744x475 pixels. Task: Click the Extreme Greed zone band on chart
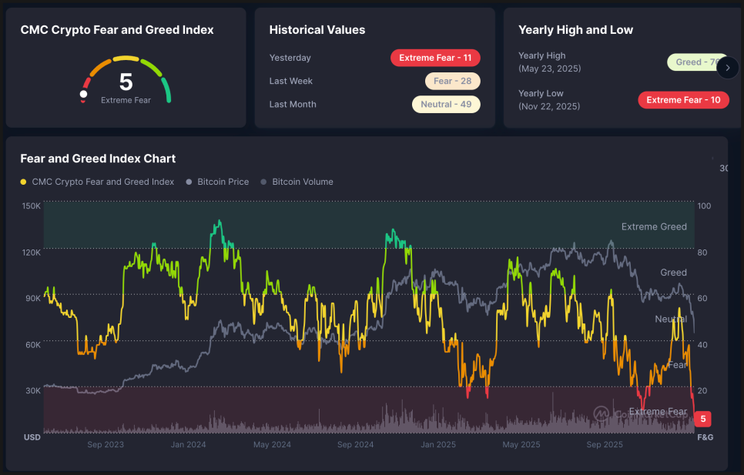click(368, 225)
